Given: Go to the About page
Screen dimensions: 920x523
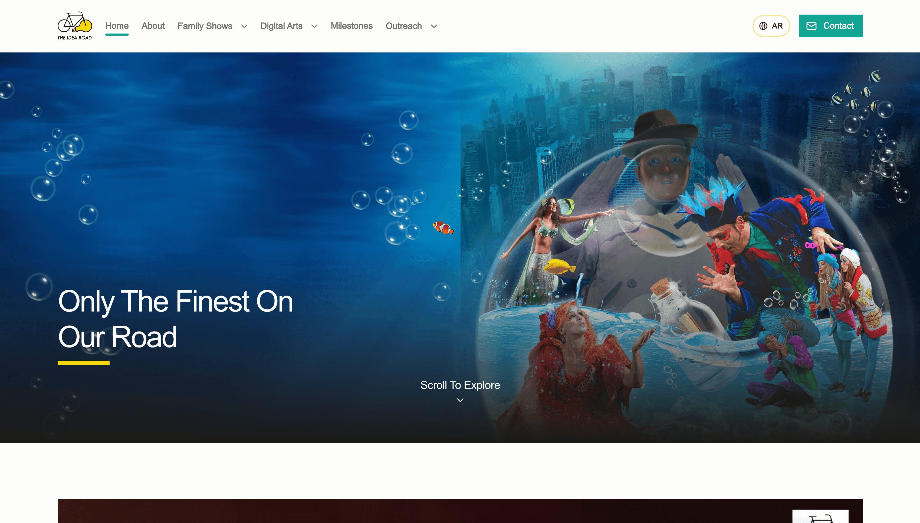Looking at the screenshot, I should (x=153, y=26).
